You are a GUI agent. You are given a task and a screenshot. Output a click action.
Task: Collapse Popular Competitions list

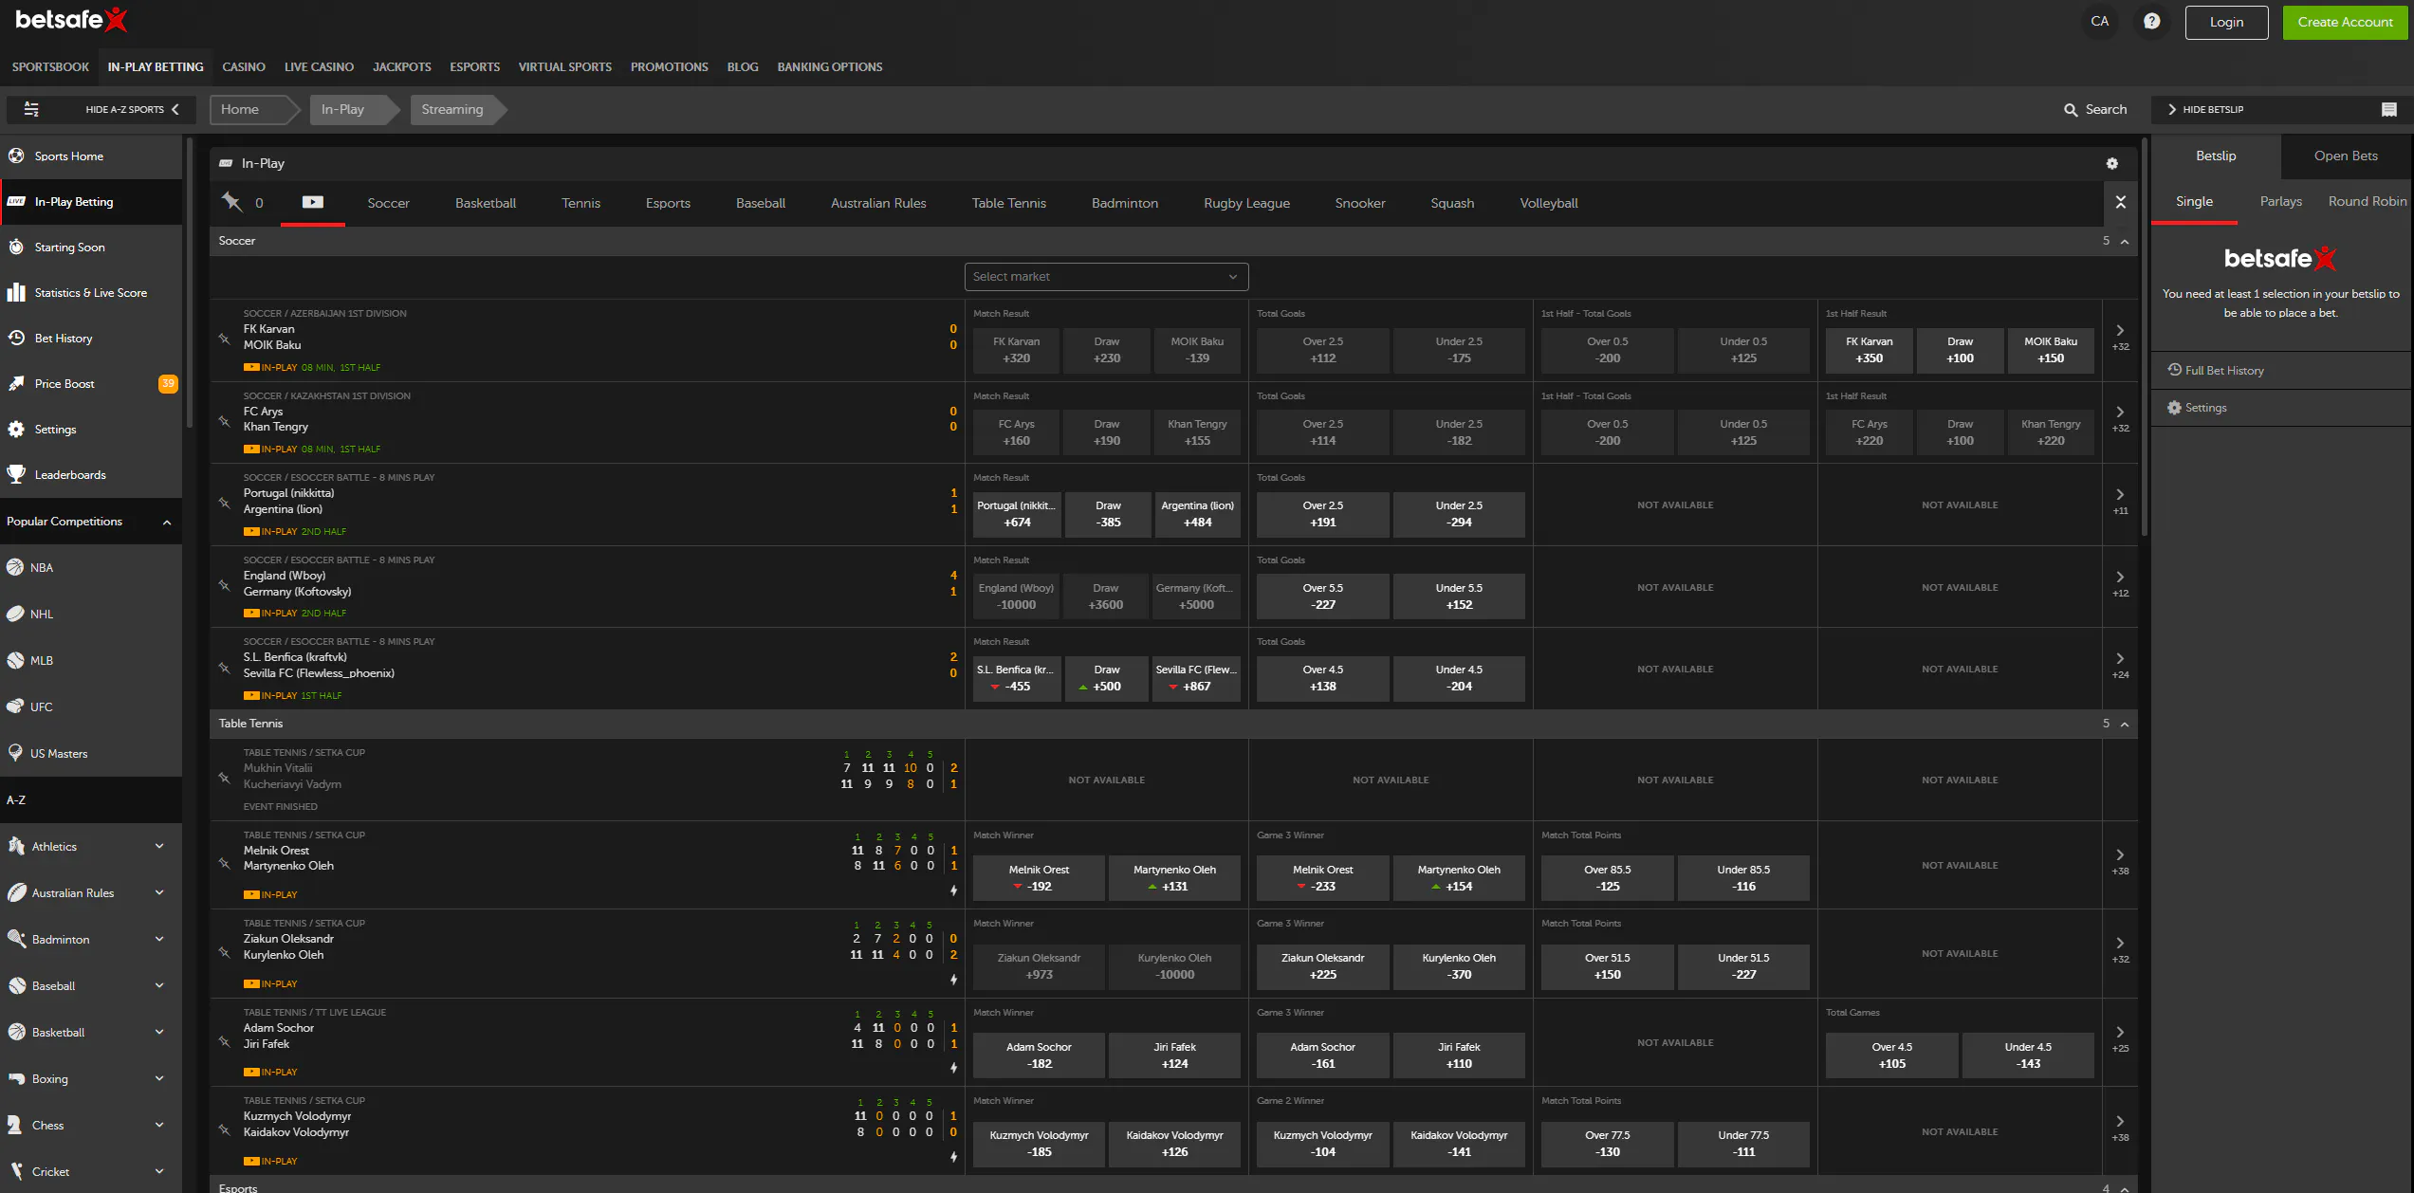[x=167, y=522]
